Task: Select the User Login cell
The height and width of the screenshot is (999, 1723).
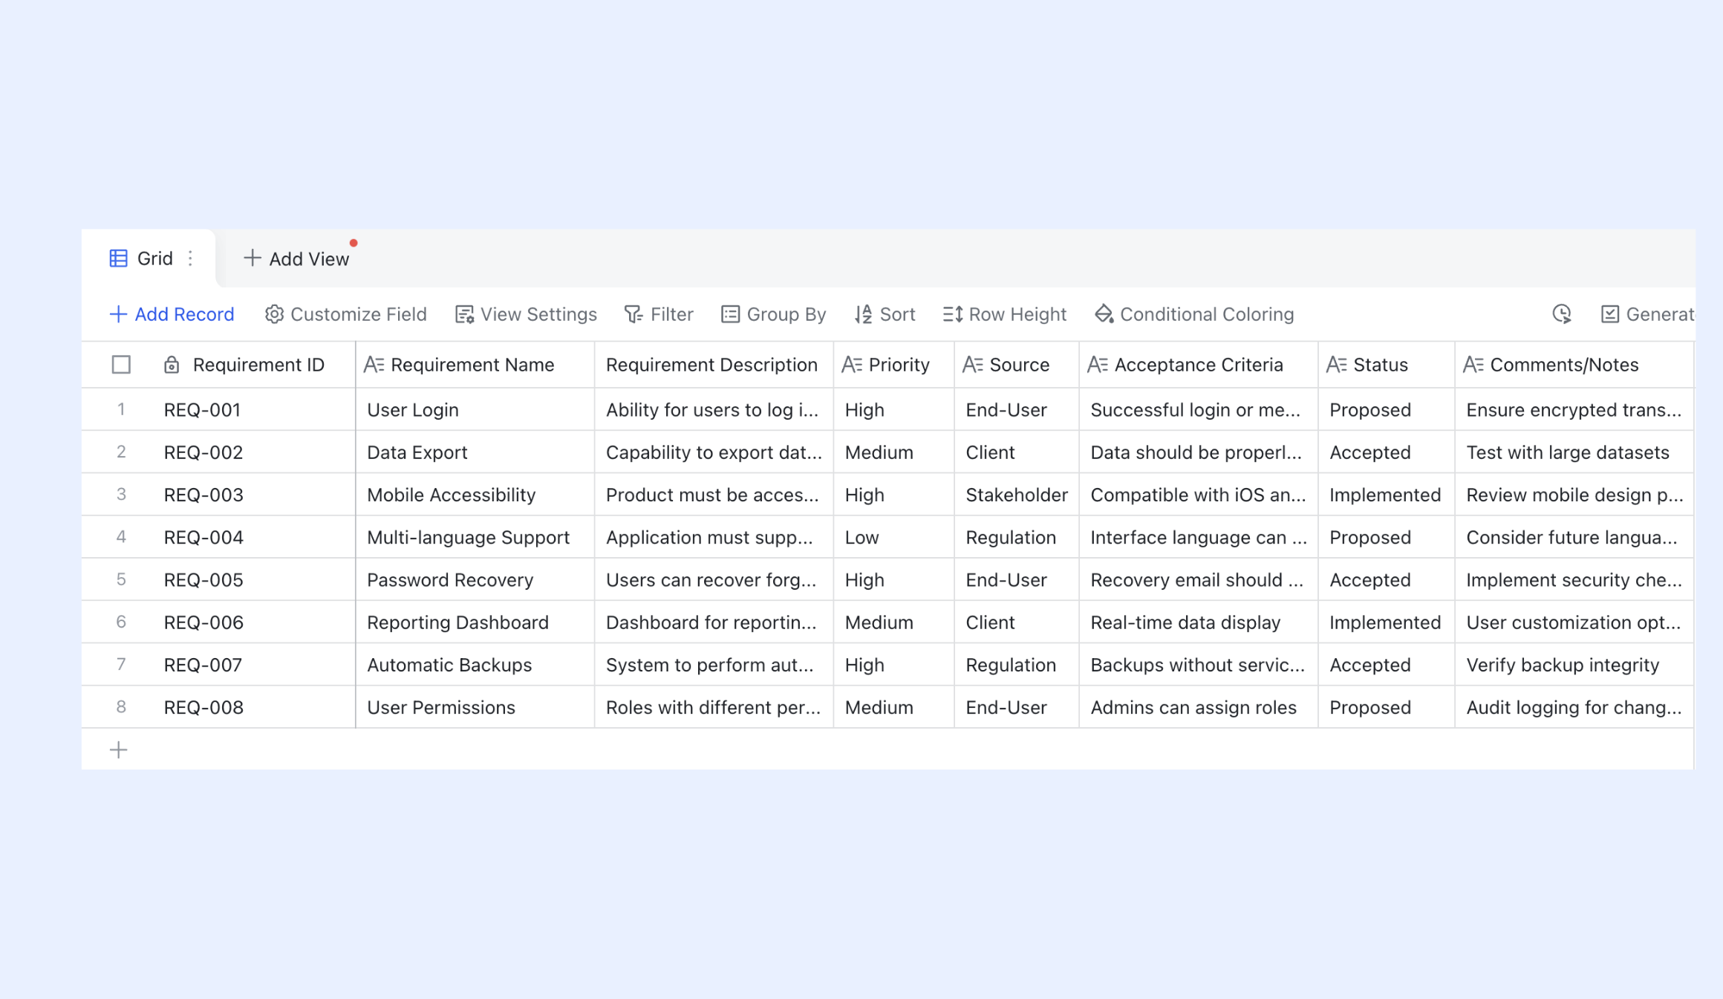Action: pyautogui.click(x=475, y=410)
